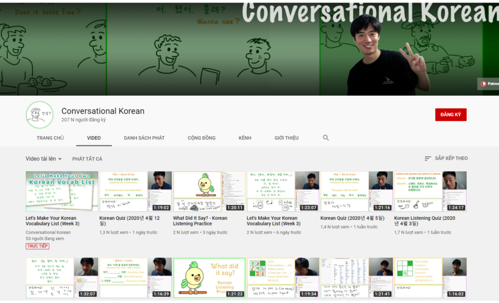This screenshot has height=303, width=499.
Task: Open What Did It Say? Korean Listening Practice title
Action: coord(200,221)
